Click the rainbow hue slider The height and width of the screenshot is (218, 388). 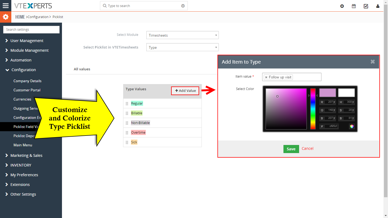point(313,109)
